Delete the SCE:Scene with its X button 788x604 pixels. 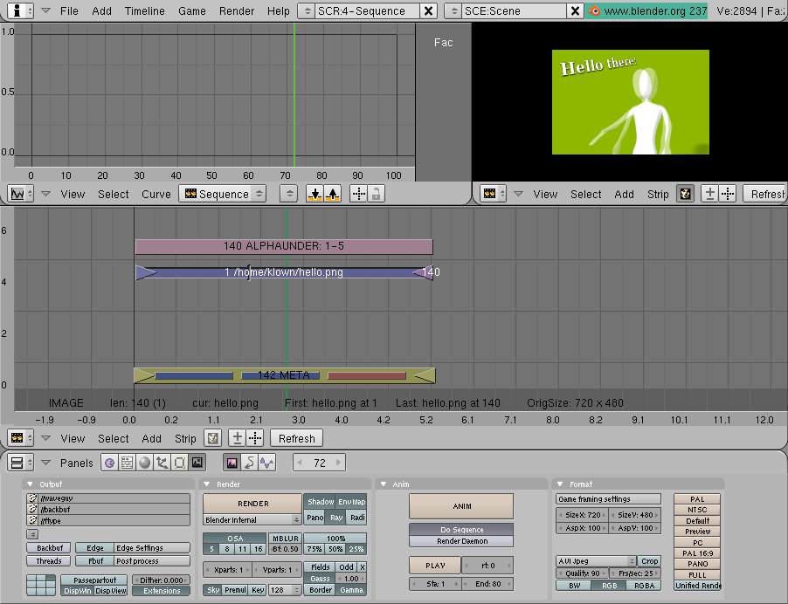click(x=575, y=11)
